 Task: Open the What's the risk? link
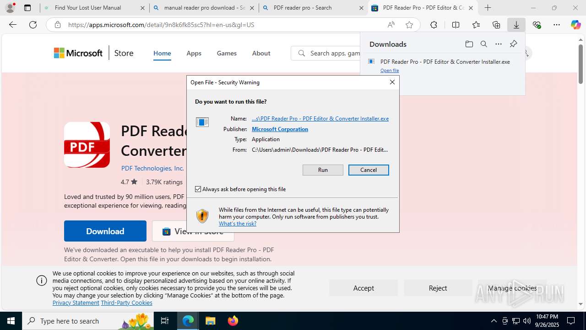tap(238, 224)
